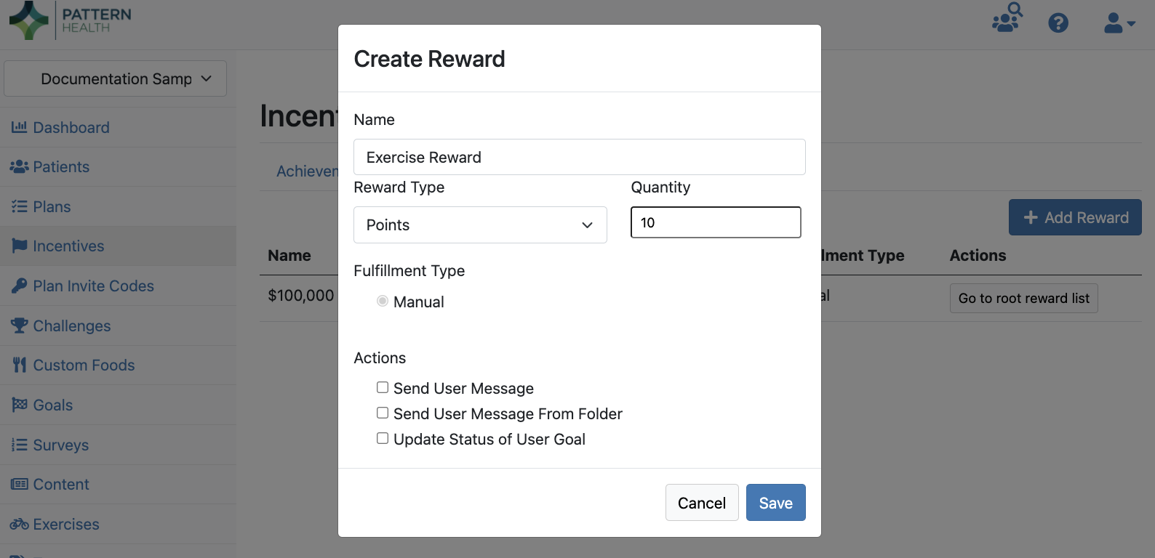Click the Plan Invite Codes key icon
This screenshot has height=558, width=1155.
click(19, 286)
